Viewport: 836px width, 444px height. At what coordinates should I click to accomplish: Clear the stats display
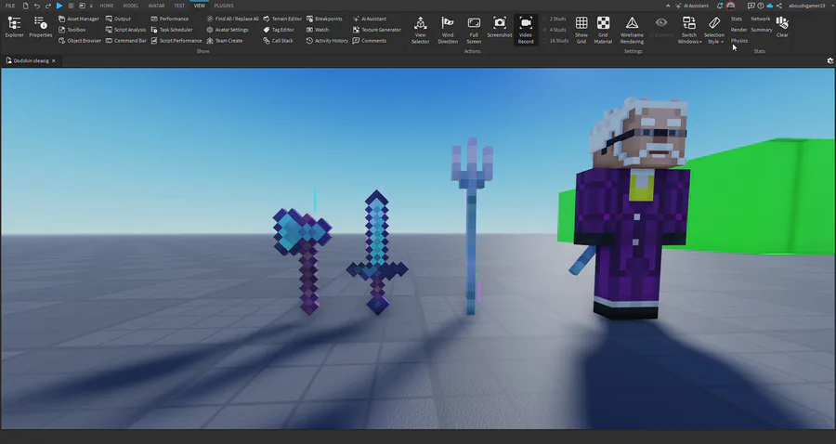click(x=782, y=27)
